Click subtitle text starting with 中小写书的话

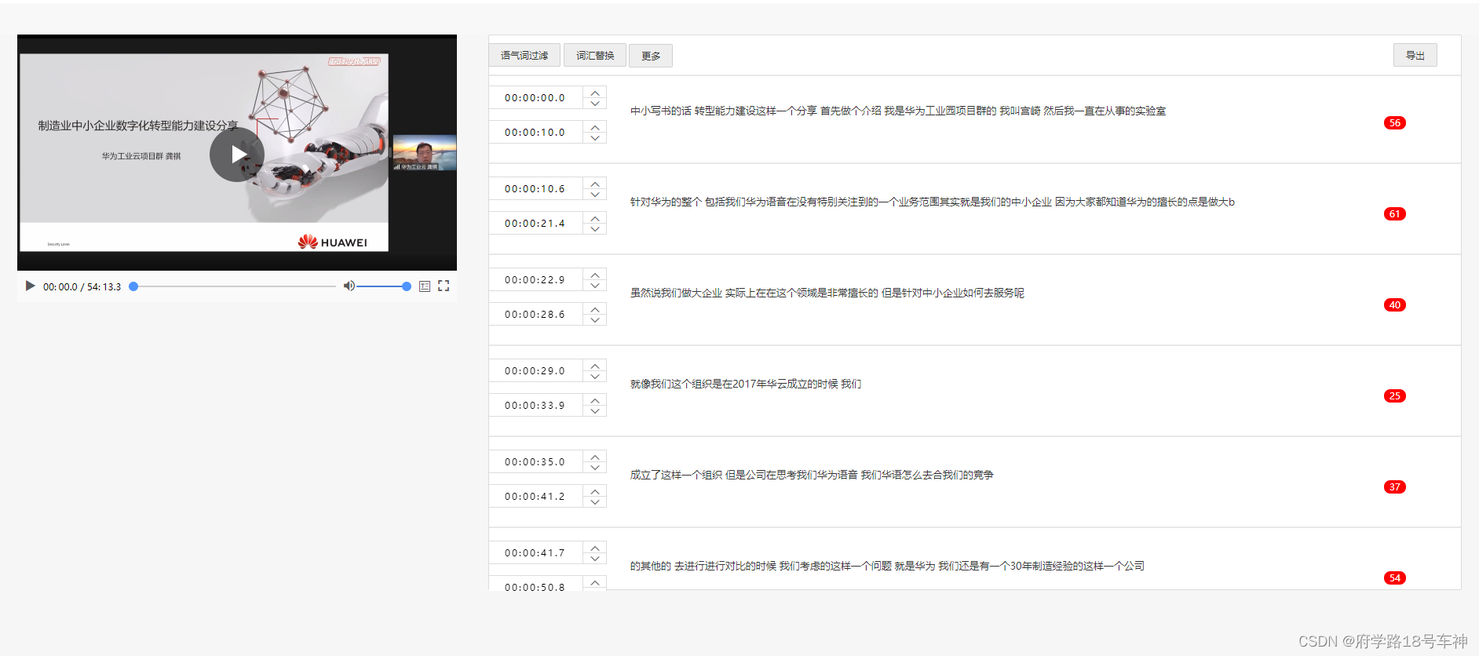click(x=898, y=111)
